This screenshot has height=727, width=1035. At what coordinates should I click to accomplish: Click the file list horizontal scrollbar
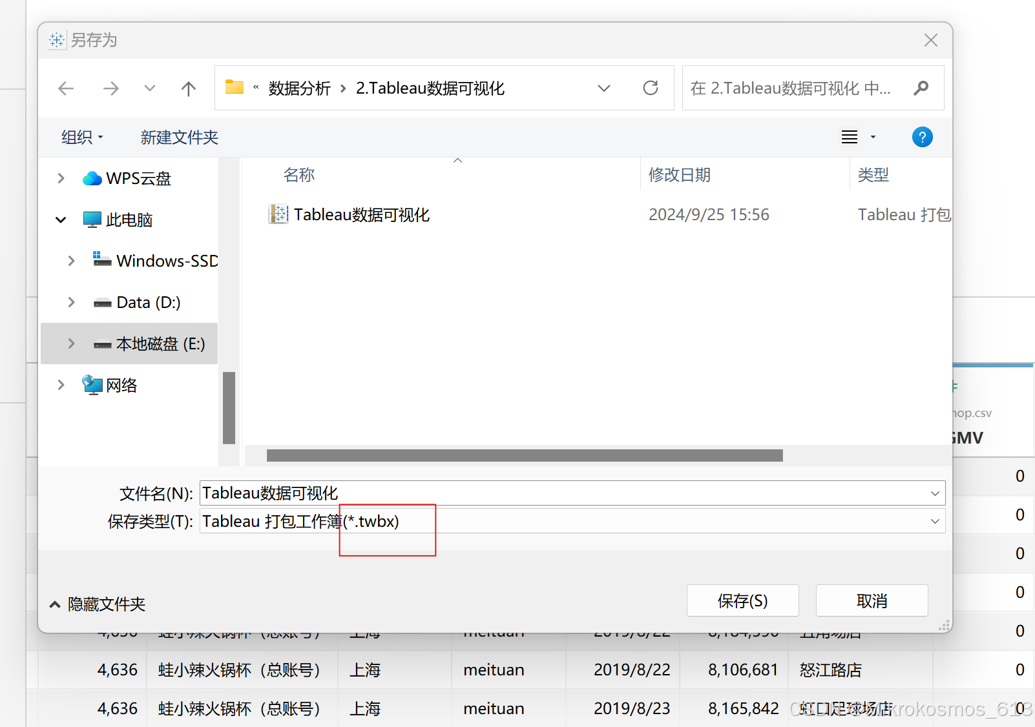[x=525, y=455]
